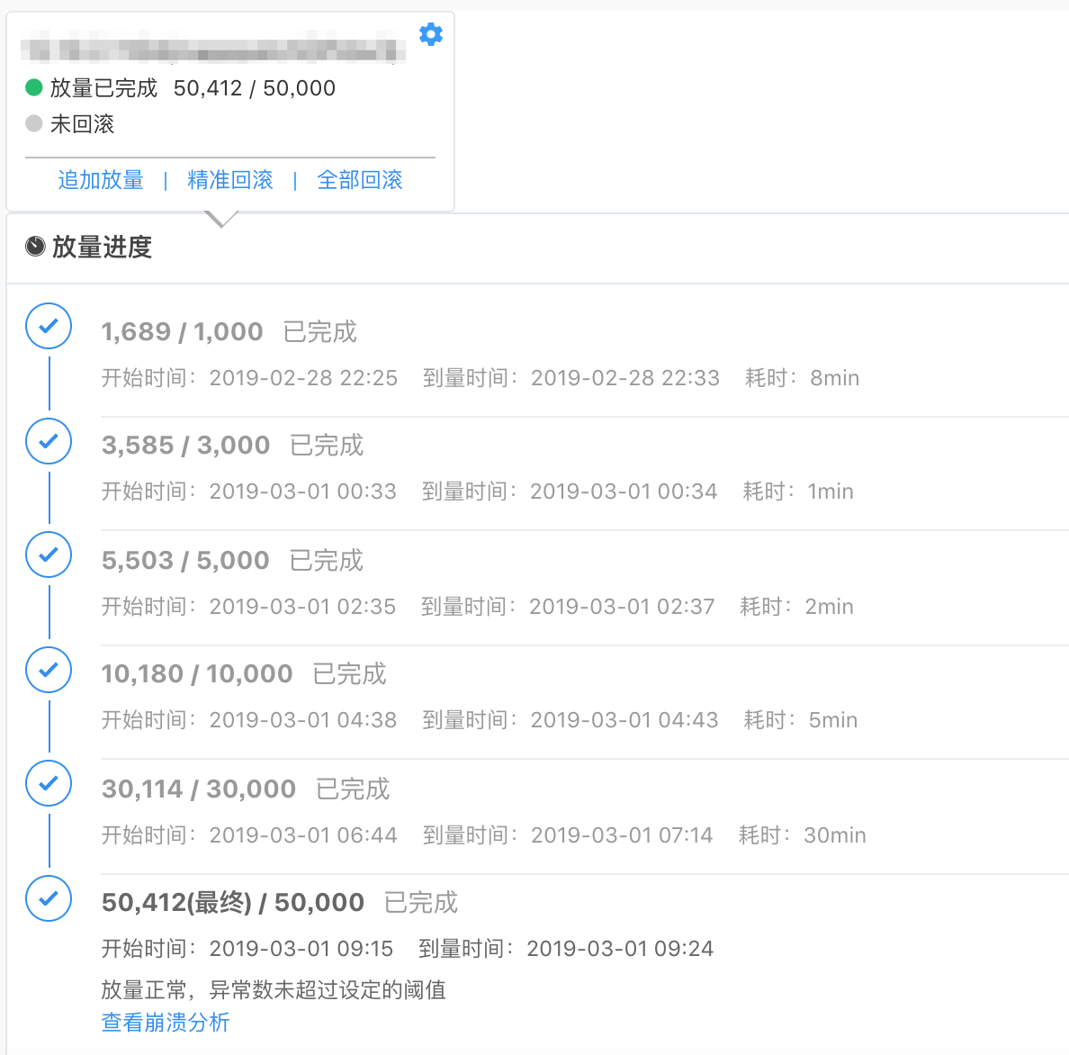
Task: Click the checkmark circle for 5,503 / 5,000
Action: point(49,555)
